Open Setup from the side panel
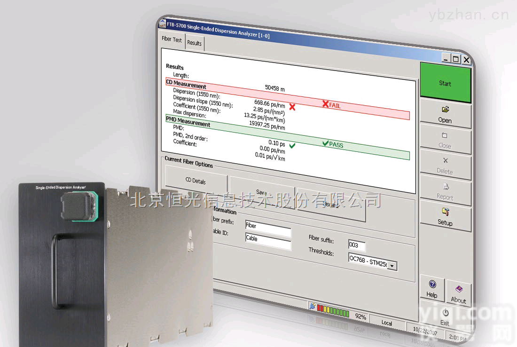Image resolution: width=517 pixels, height=347 pixels. click(445, 217)
